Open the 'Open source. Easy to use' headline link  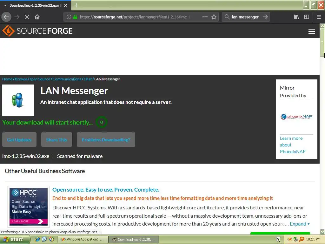(106, 190)
